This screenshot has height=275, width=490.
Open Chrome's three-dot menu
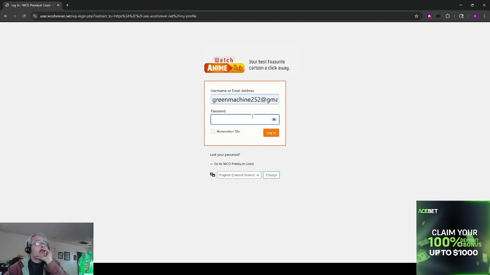point(484,16)
